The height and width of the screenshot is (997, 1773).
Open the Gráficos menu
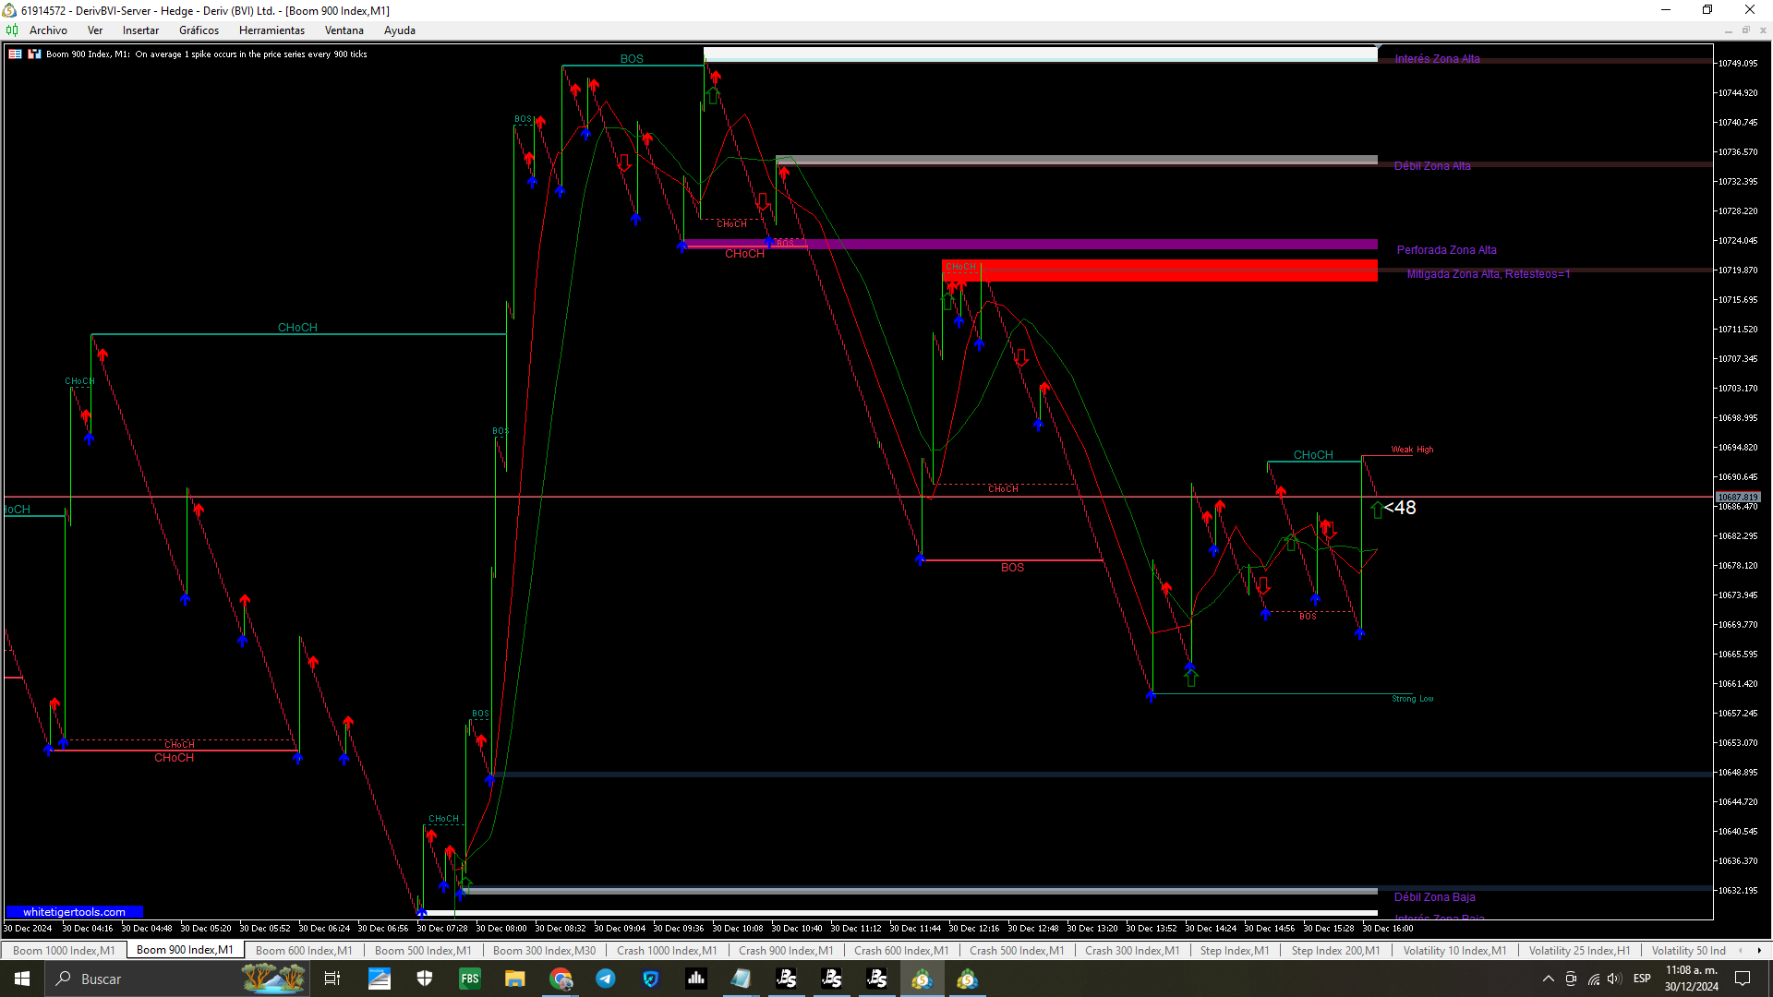coord(199,30)
